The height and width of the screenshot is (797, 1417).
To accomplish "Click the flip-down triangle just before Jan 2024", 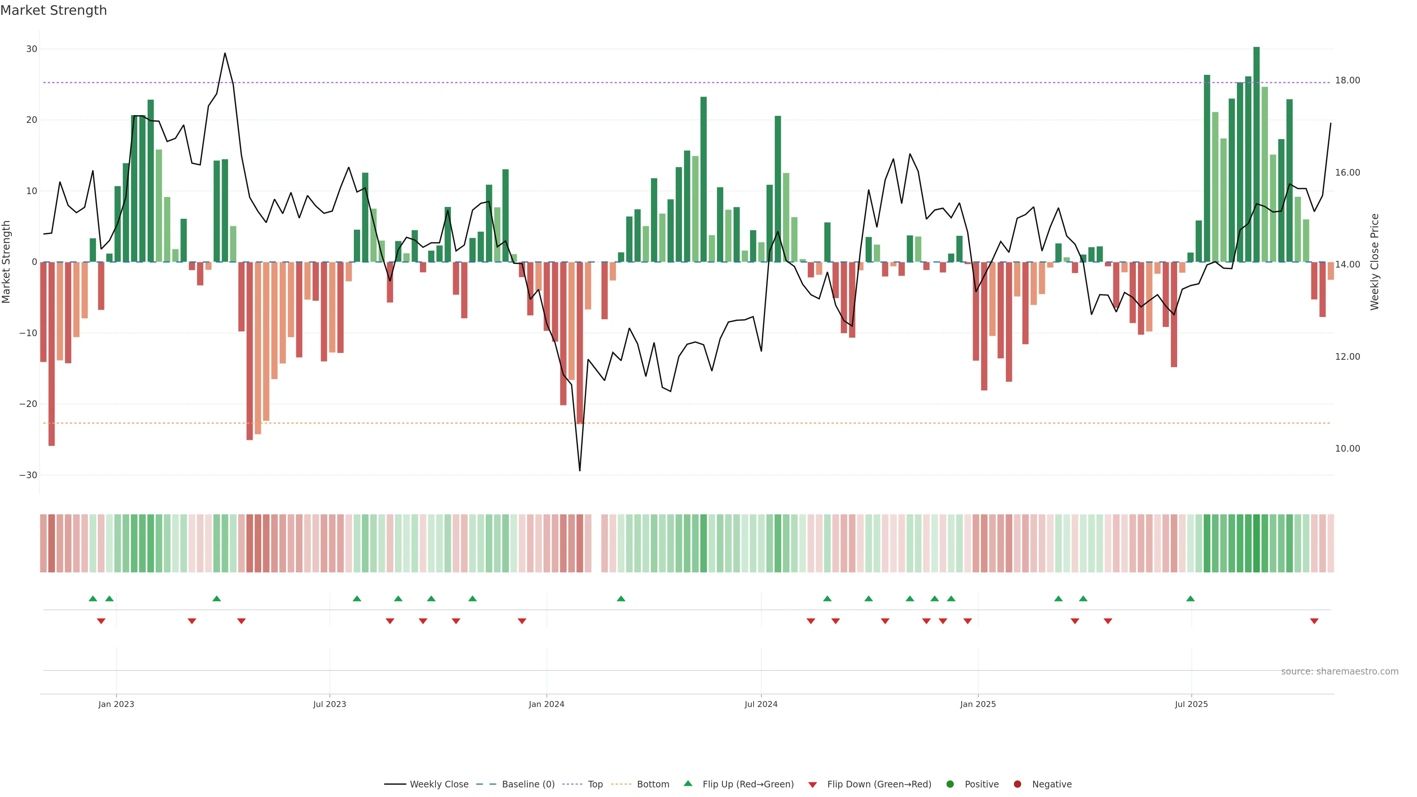I will pos(522,621).
